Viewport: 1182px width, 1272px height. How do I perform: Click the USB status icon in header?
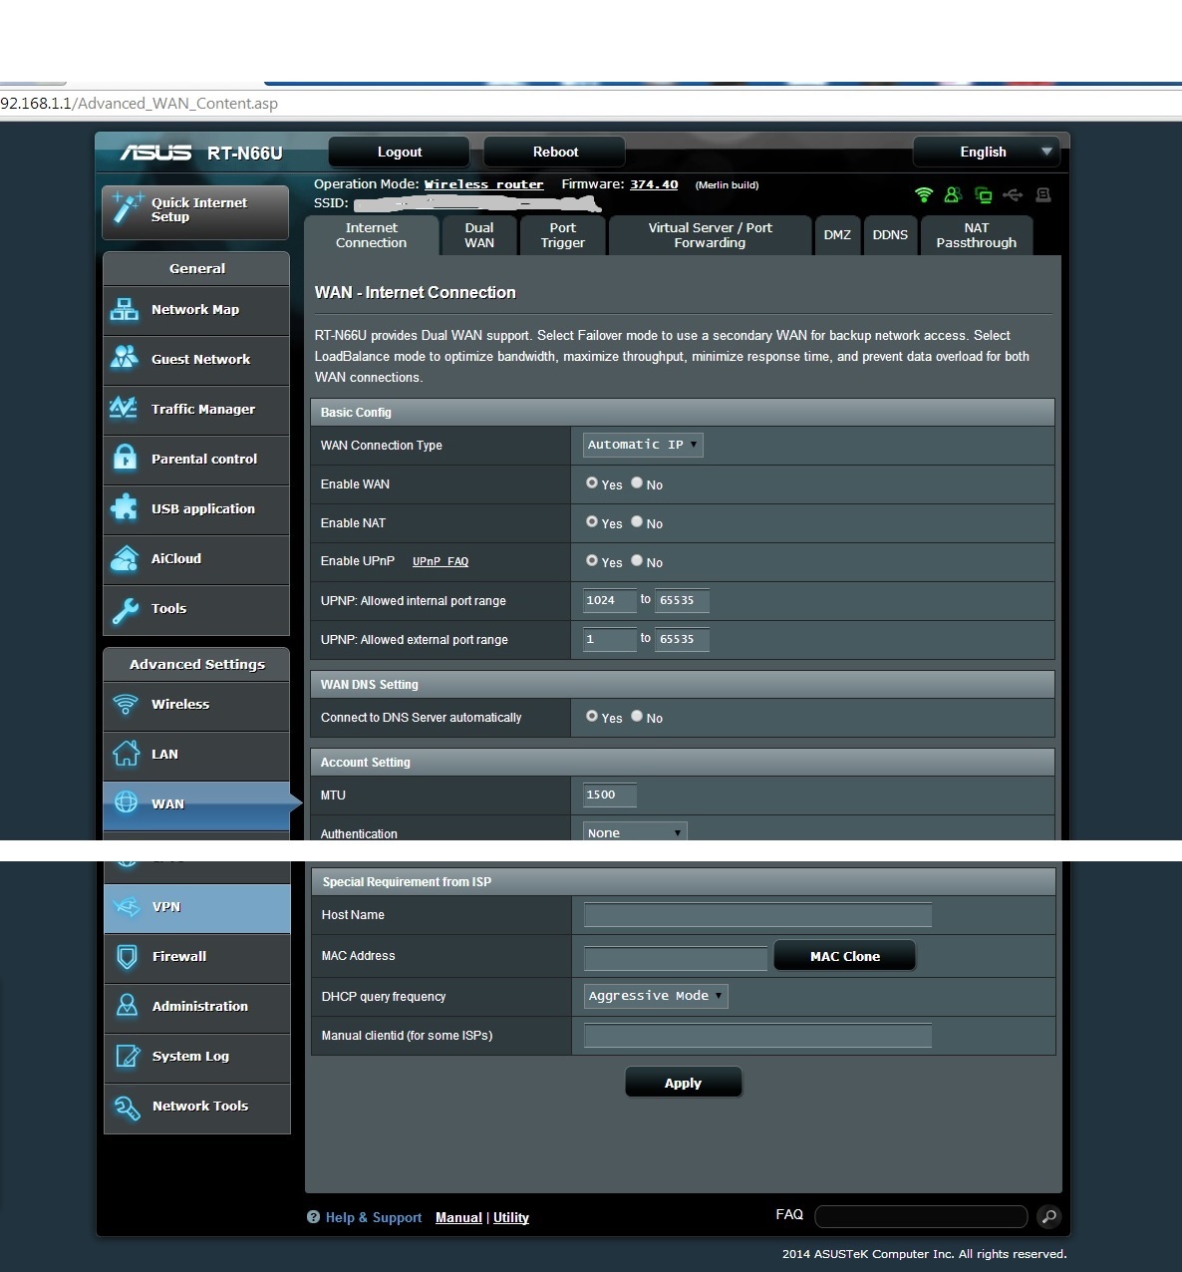(x=1013, y=194)
